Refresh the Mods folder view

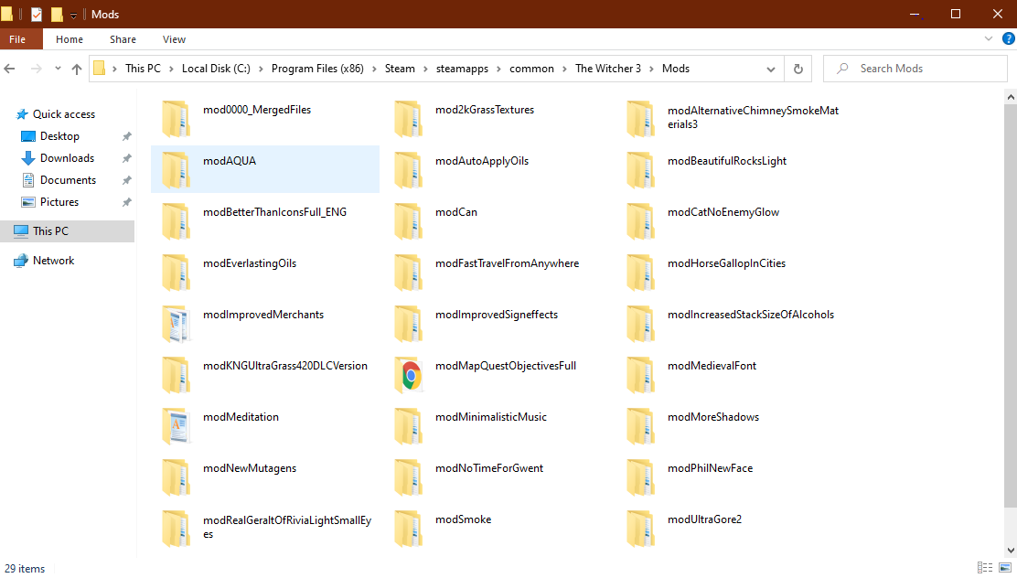pyautogui.click(x=798, y=69)
